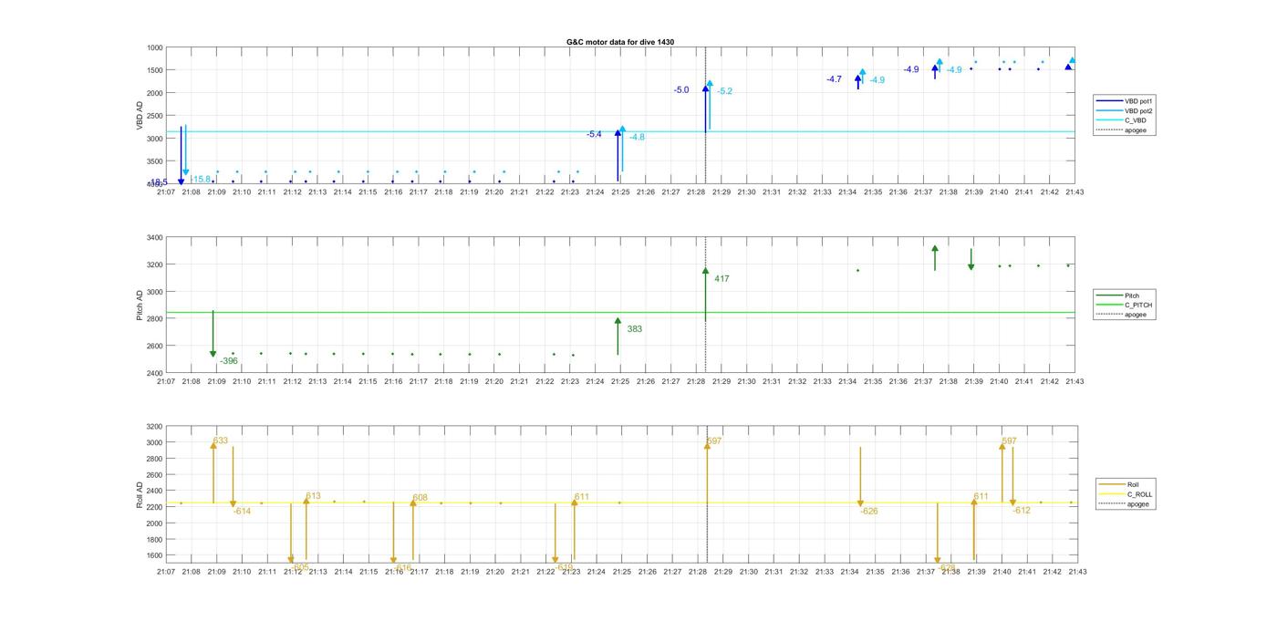Image resolution: width=1277 pixels, height=632 pixels.
Task: Click the '3200' tick on Roll y-axis
Action: pos(154,426)
